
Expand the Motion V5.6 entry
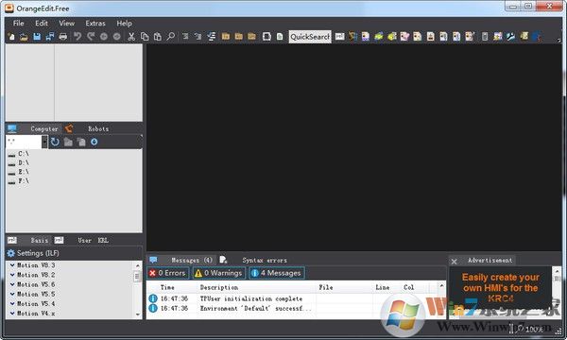(x=12, y=284)
